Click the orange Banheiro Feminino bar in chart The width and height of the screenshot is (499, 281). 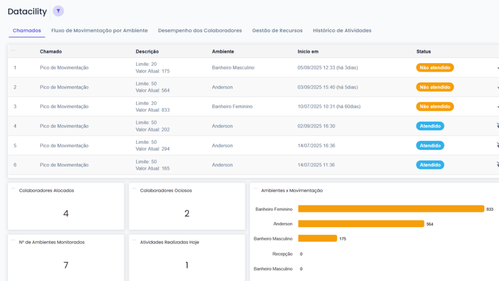pos(391,209)
